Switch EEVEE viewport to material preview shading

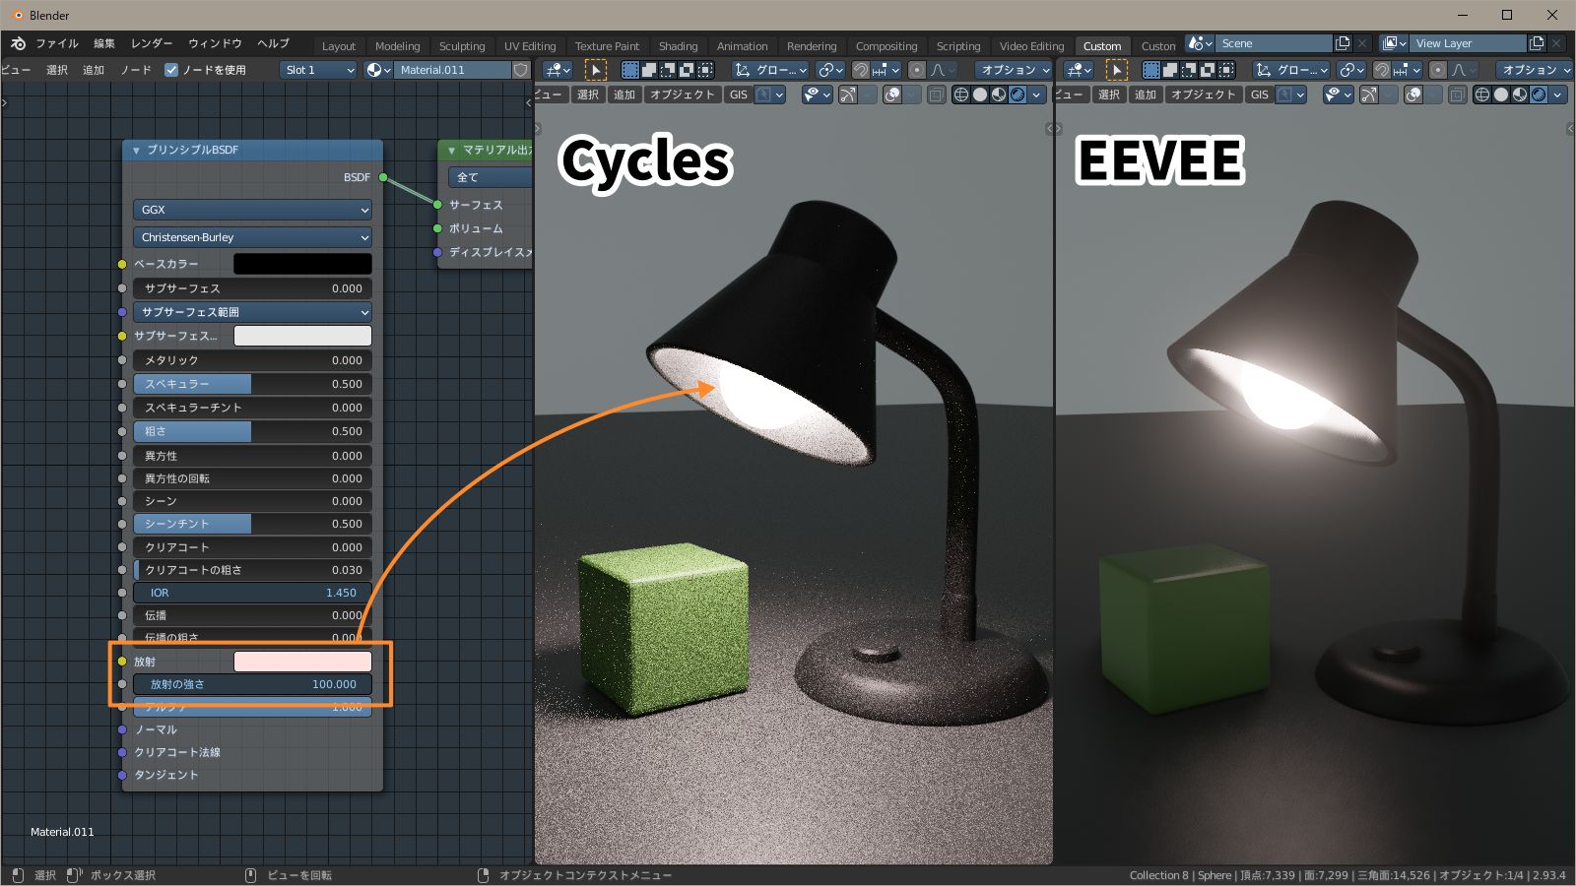coord(1520,95)
